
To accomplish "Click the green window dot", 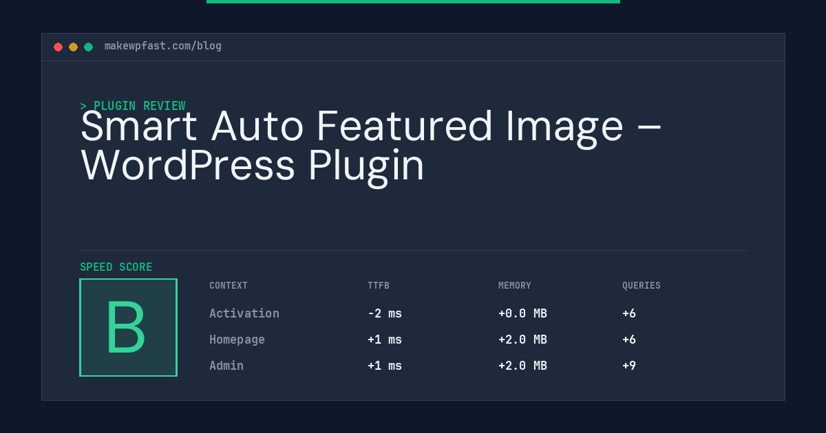I will [88, 47].
